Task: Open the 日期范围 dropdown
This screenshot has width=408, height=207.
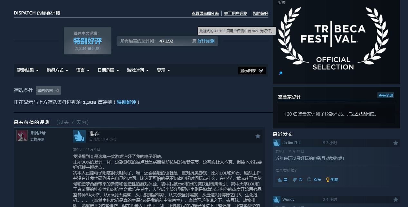Action: tap(108, 70)
